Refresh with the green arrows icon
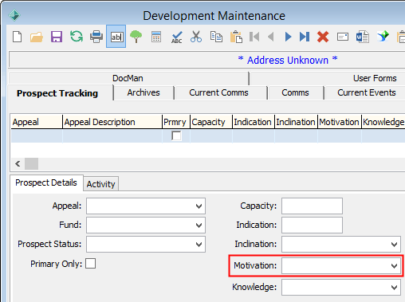Screen dimensions: 405x302 point(77,37)
